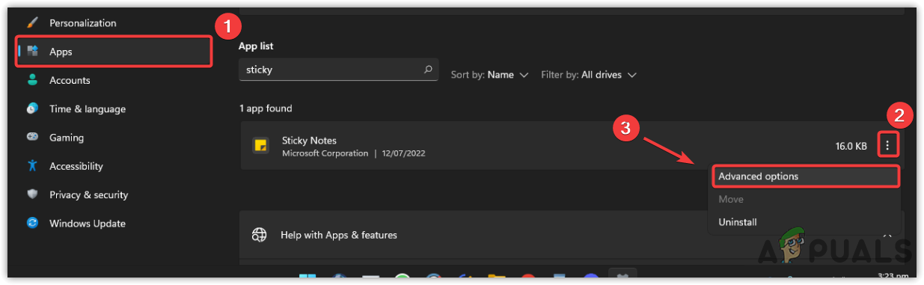
Task: Open the Filter by All drives dropdown
Action: [x=589, y=75]
